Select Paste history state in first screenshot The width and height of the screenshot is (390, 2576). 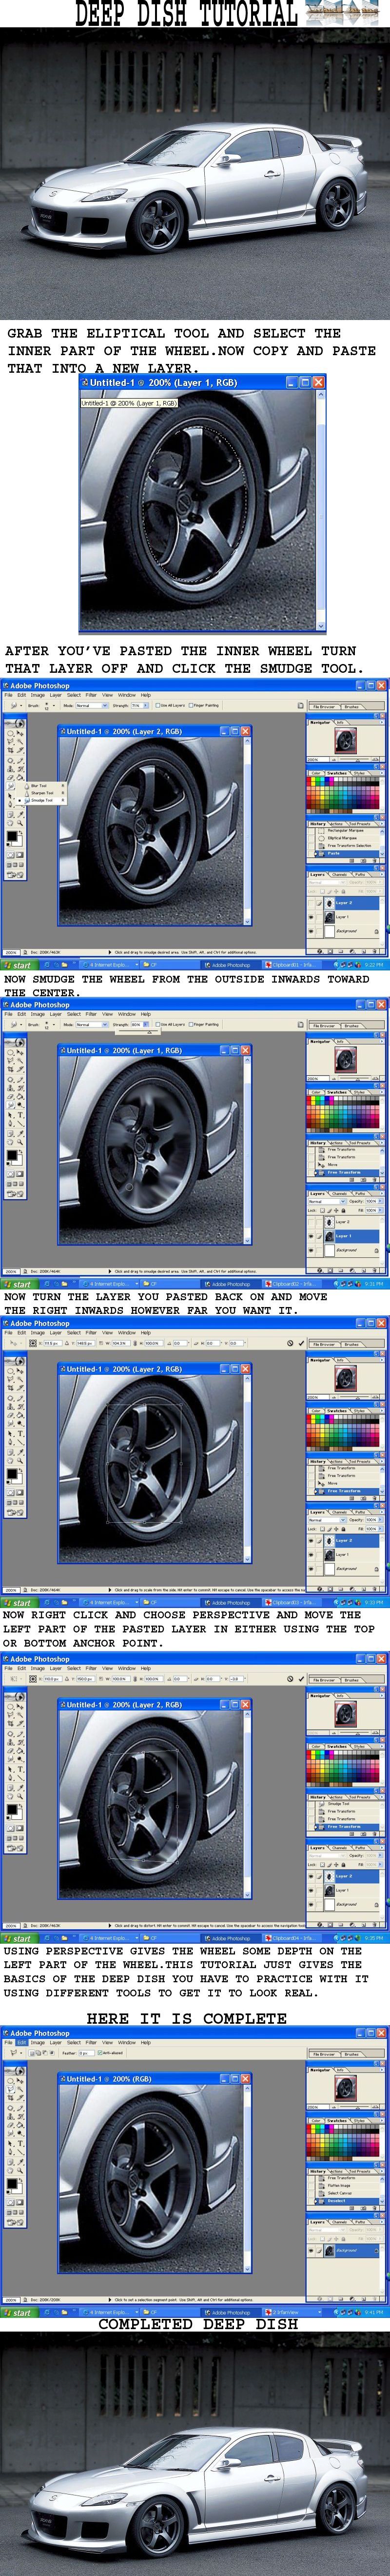[x=345, y=853]
